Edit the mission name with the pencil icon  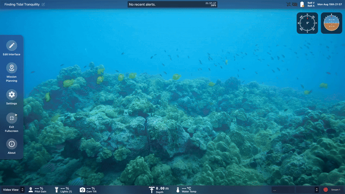[43, 4]
